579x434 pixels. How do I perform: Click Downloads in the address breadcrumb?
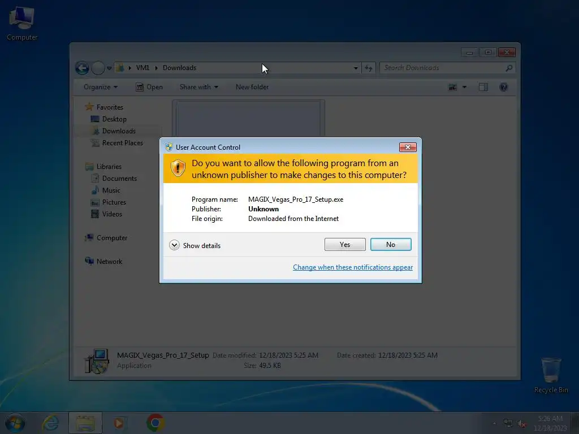coord(179,68)
